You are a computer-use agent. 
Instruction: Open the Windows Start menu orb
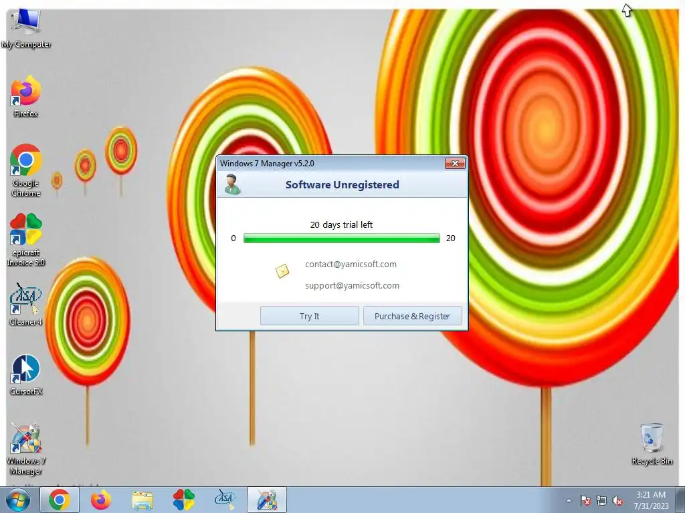17,500
